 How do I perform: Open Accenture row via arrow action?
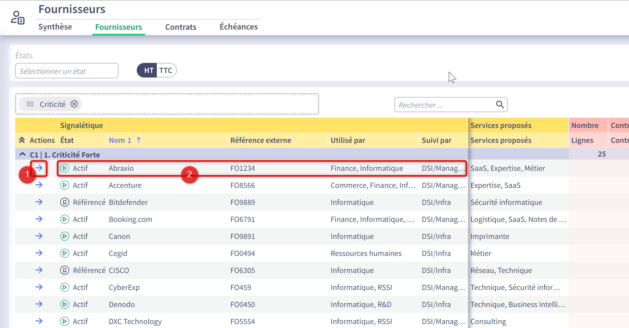pyautogui.click(x=39, y=185)
